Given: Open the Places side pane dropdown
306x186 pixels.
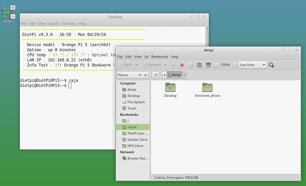Looking at the screenshot, I should click(129, 75).
